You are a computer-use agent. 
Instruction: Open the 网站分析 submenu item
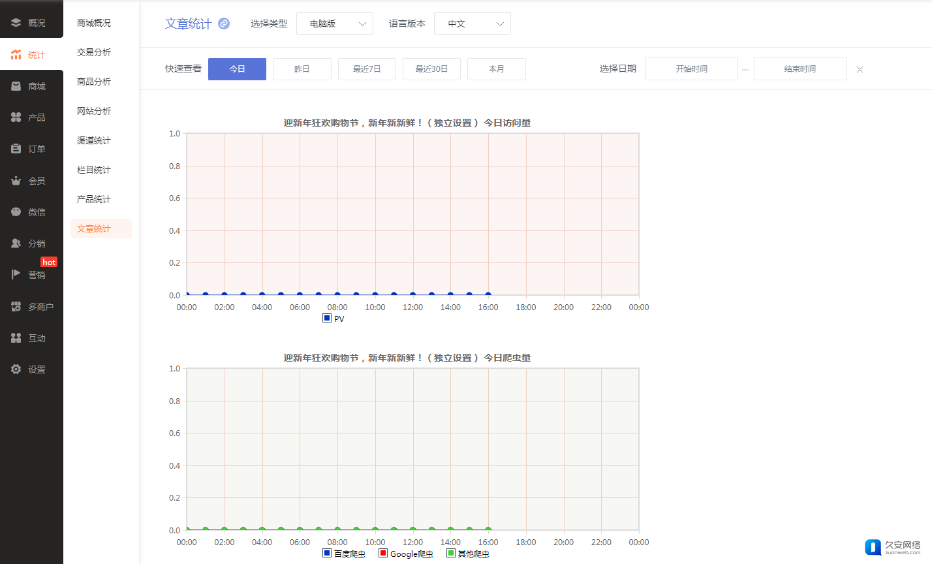(x=94, y=111)
